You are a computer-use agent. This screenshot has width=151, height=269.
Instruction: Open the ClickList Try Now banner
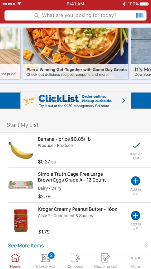pos(75,100)
